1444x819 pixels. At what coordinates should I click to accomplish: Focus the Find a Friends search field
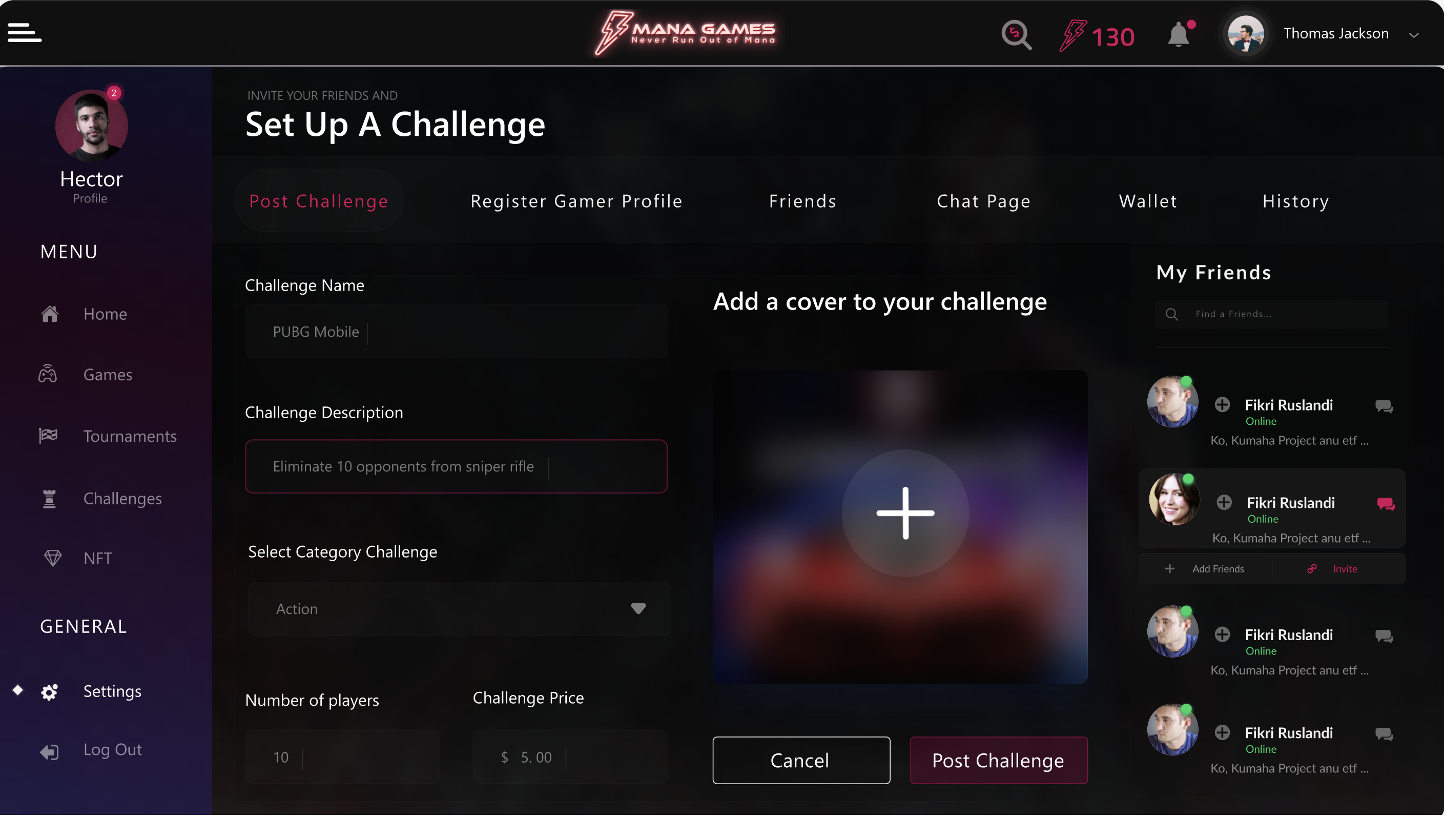pos(1271,314)
